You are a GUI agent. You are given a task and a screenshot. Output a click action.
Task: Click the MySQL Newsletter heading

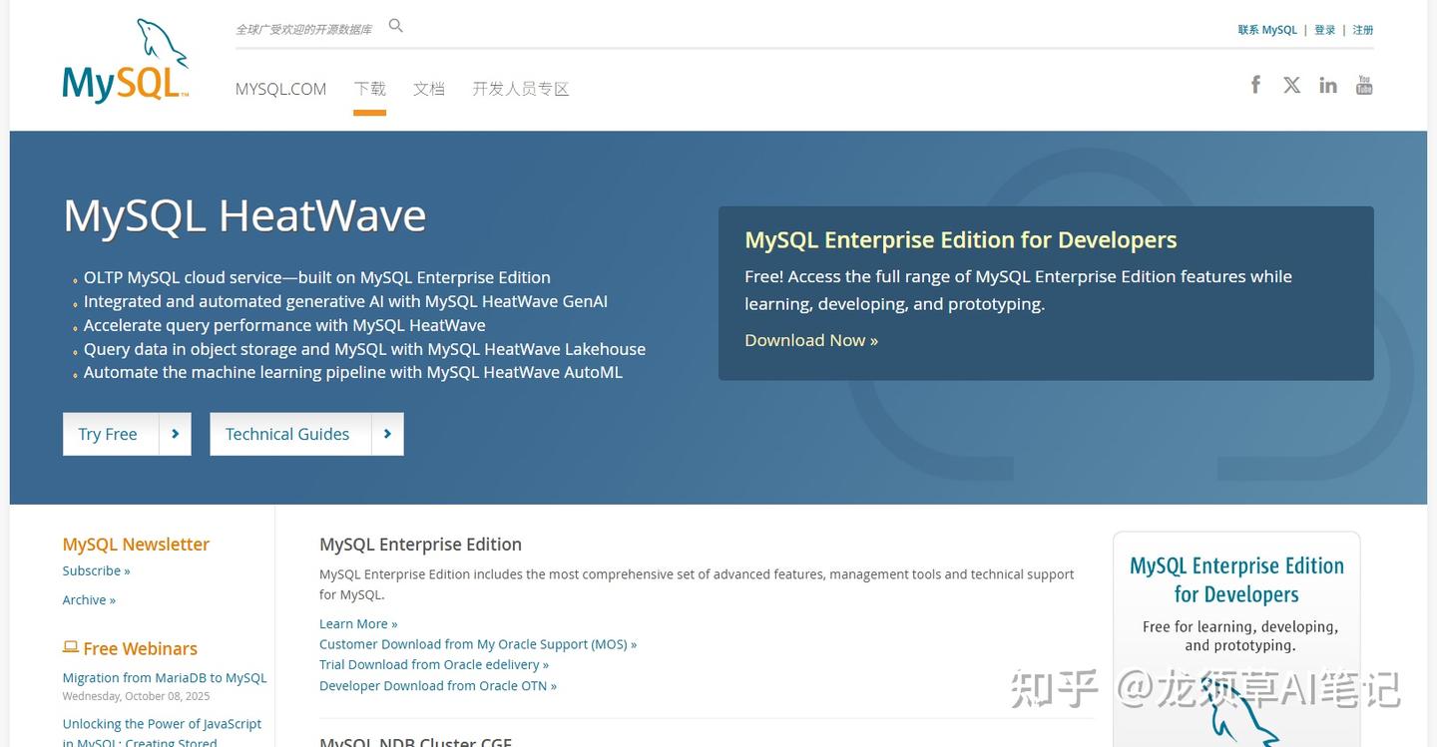pyautogui.click(x=136, y=545)
